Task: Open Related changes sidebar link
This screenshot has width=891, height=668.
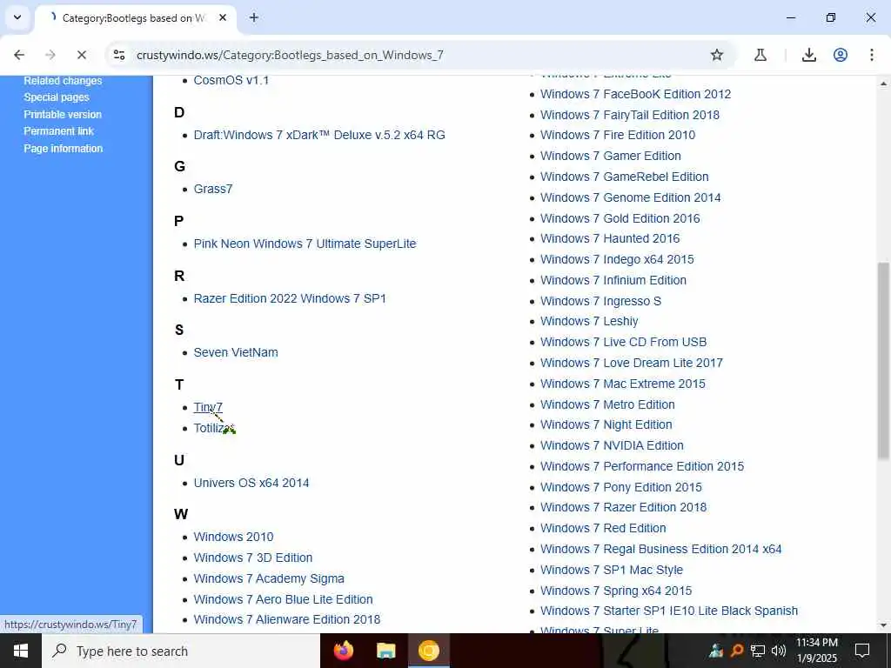Action: (x=63, y=81)
